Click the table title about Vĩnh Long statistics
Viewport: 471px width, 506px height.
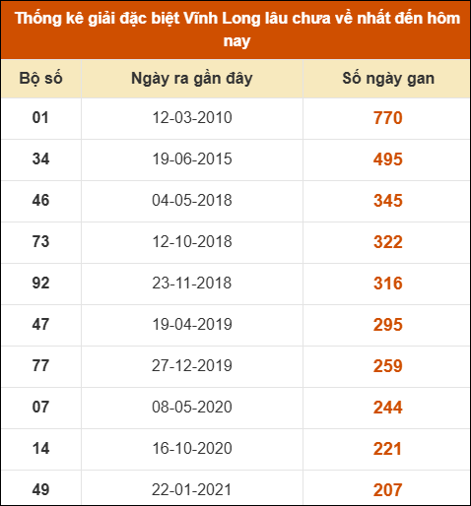pos(237,30)
